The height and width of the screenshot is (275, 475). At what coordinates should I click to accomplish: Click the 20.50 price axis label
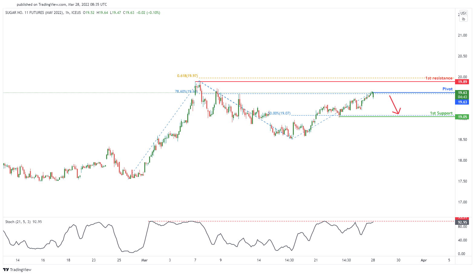click(x=462, y=56)
